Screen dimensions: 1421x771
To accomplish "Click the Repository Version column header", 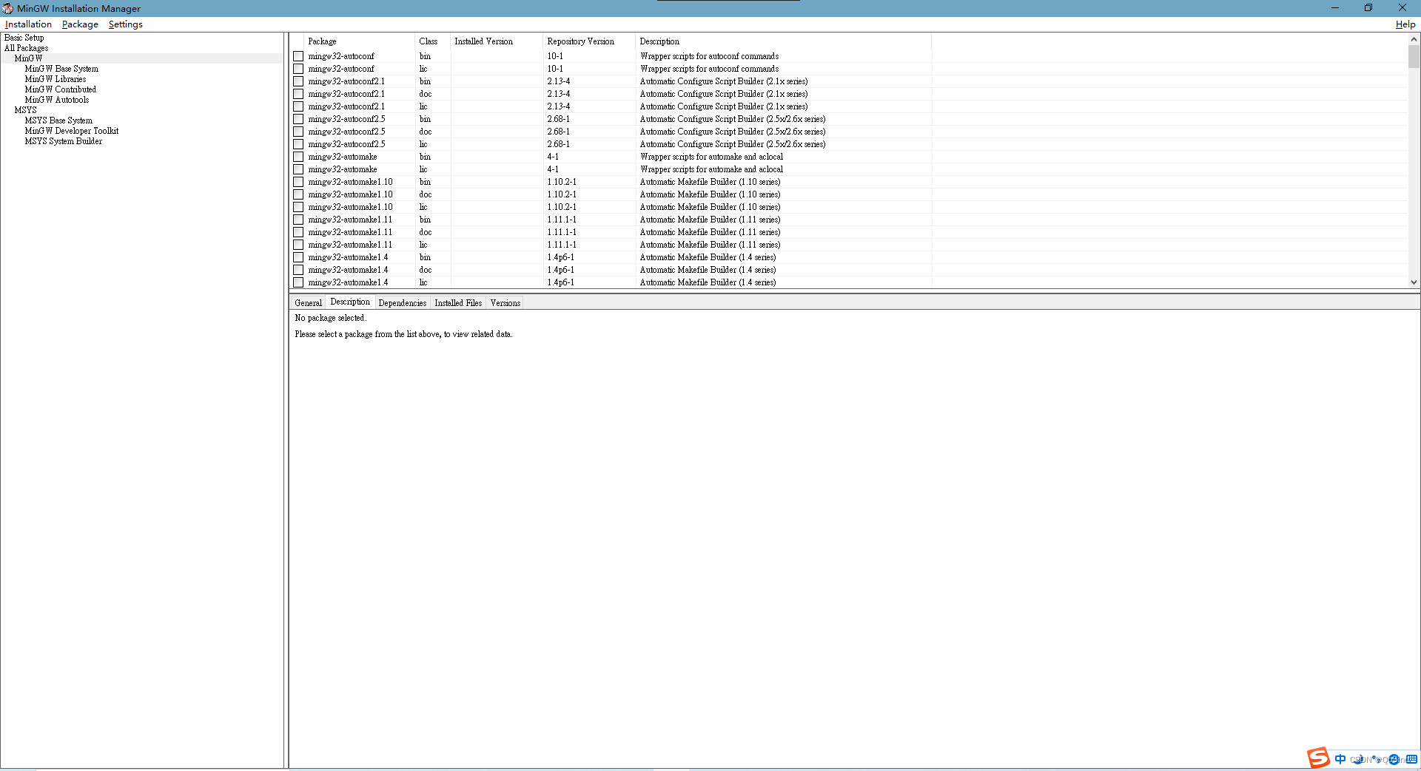I will (589, 41).
